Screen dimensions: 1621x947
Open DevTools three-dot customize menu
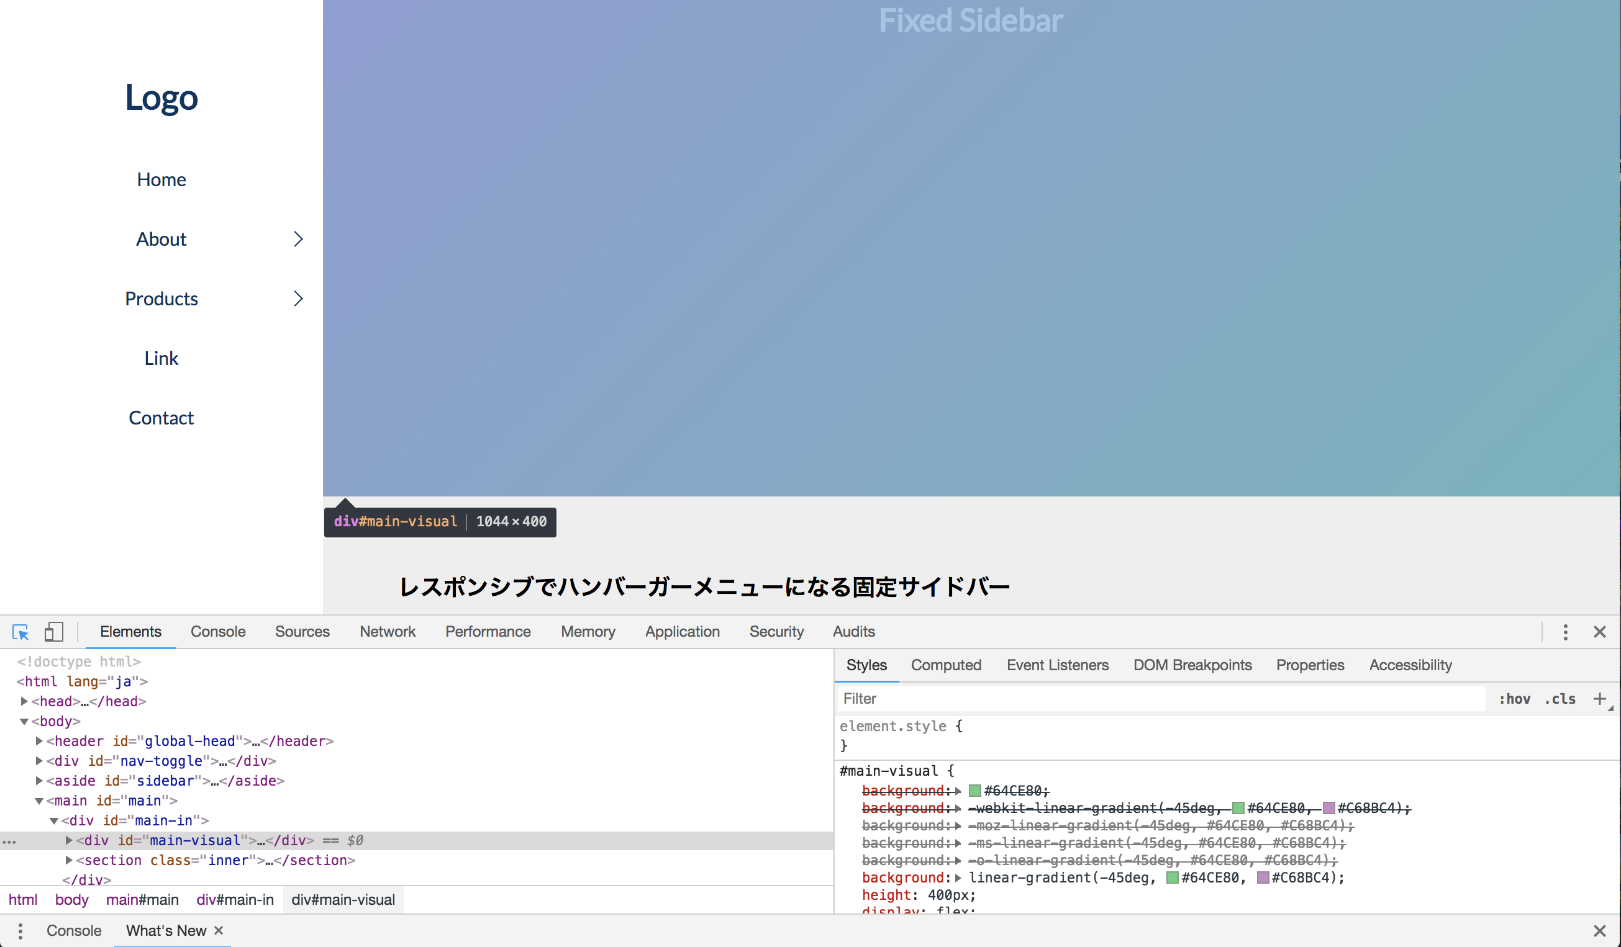coord(1565,632)
